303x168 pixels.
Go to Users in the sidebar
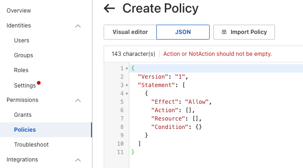click(x=21, y=40)
